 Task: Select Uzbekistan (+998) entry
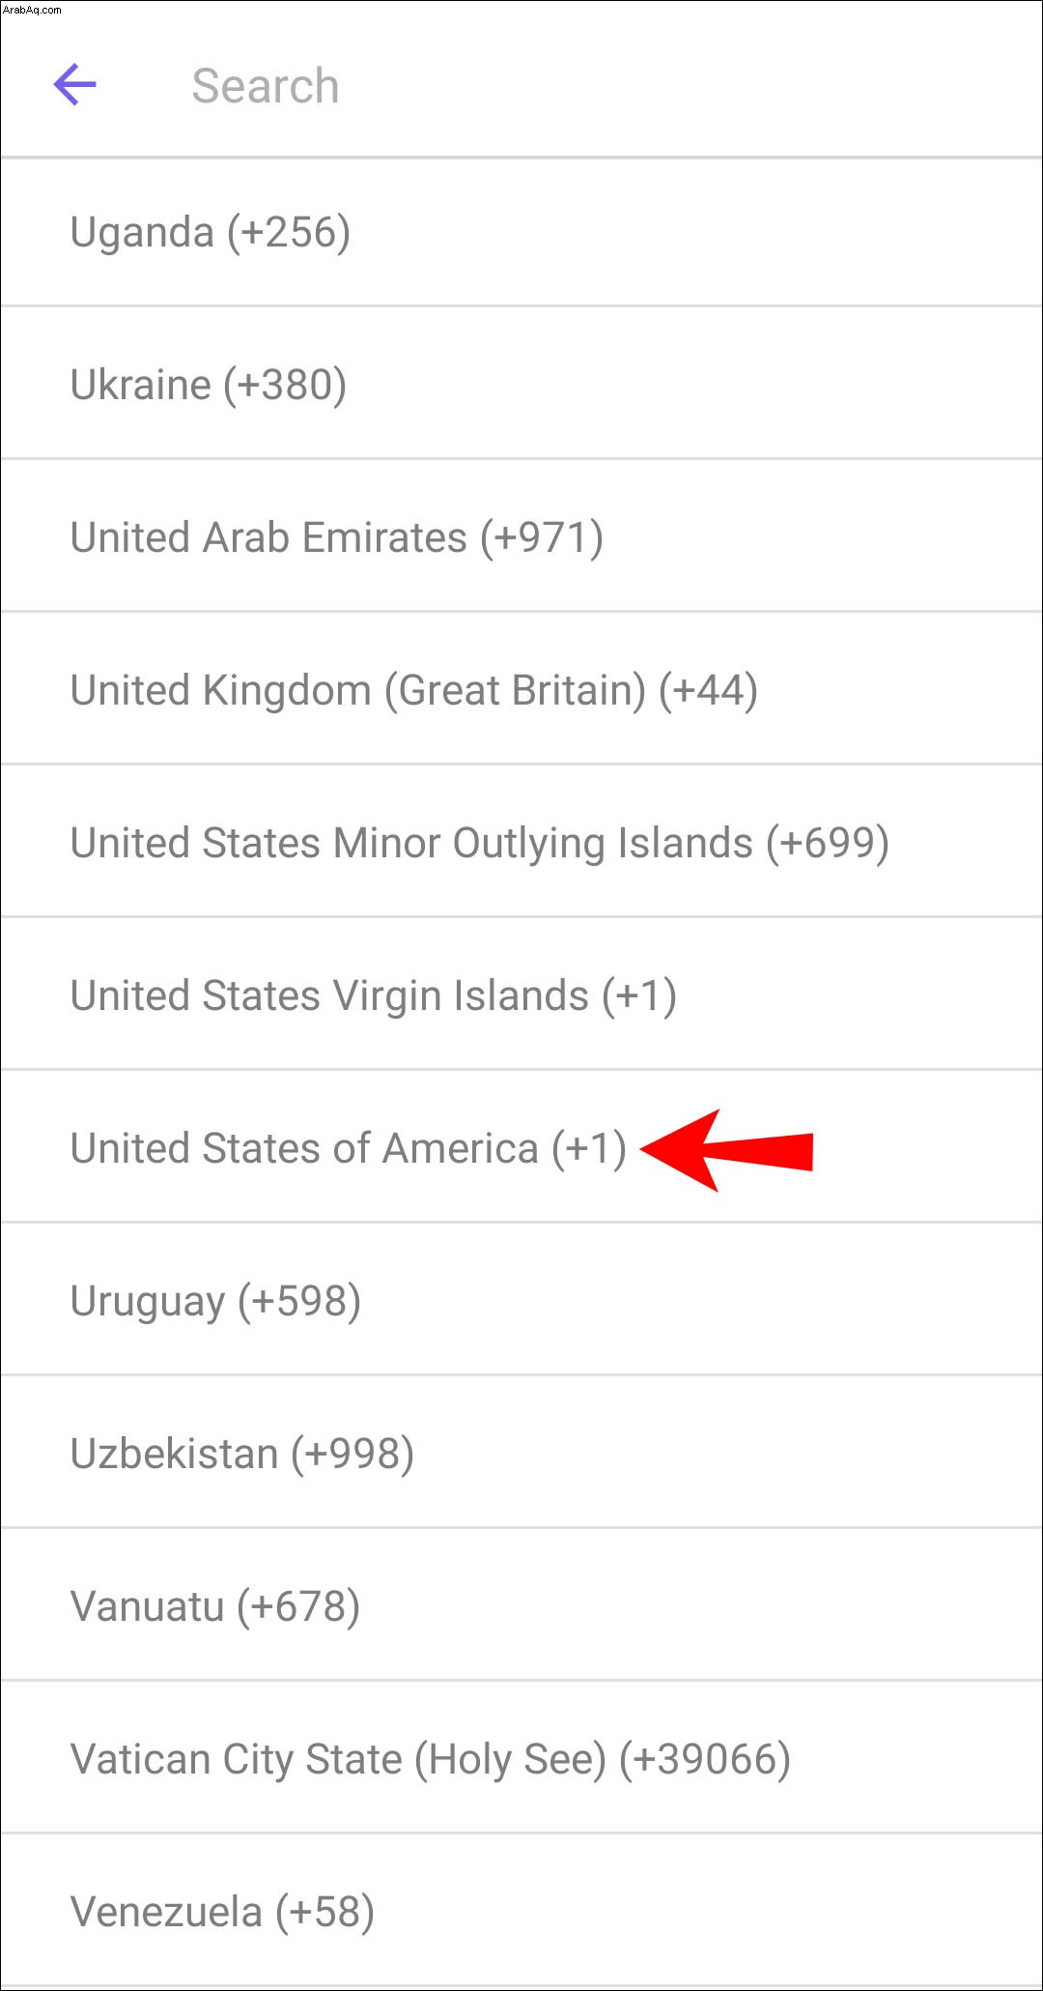(x=521, y=1453)
